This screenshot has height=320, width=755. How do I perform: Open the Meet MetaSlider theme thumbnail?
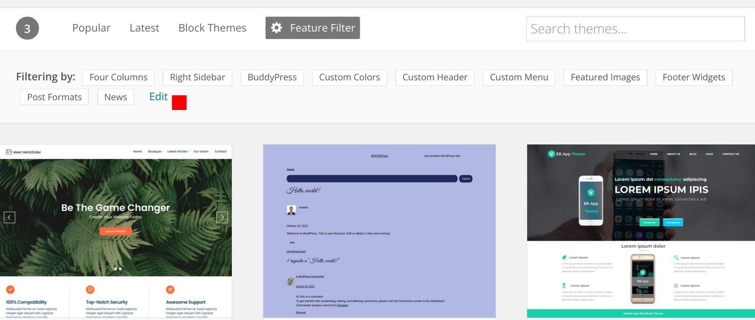[x=116, y=232]
